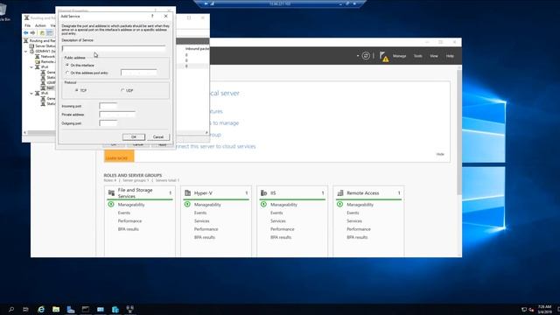Image resolution: width=560 pixels, height=315 pixels.
Task: Collapse the server node in console tree
Action: point(25,52)
